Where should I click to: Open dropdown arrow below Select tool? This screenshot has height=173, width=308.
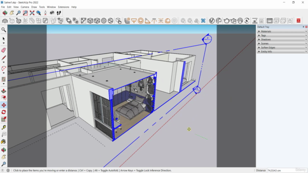pyautogui.click(x=3, y=43)
